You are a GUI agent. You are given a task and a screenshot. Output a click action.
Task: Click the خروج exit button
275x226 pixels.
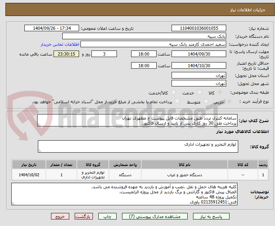[x=60, y=217]
